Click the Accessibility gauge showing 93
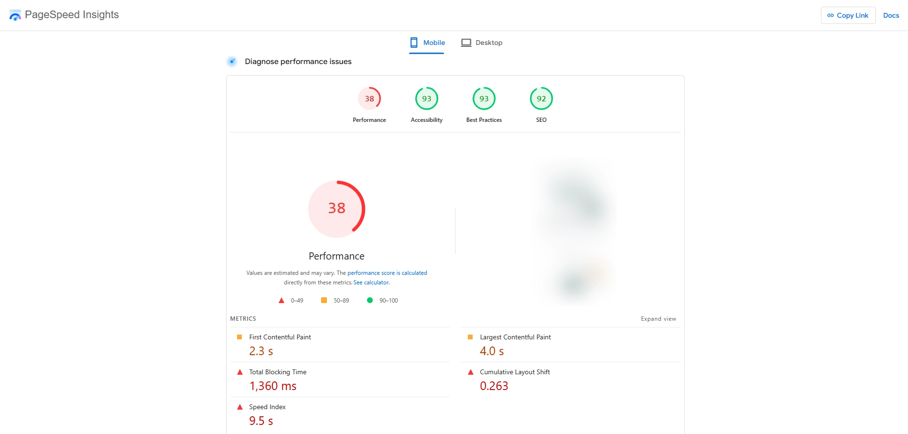908x434 pixels. [427, 98]
